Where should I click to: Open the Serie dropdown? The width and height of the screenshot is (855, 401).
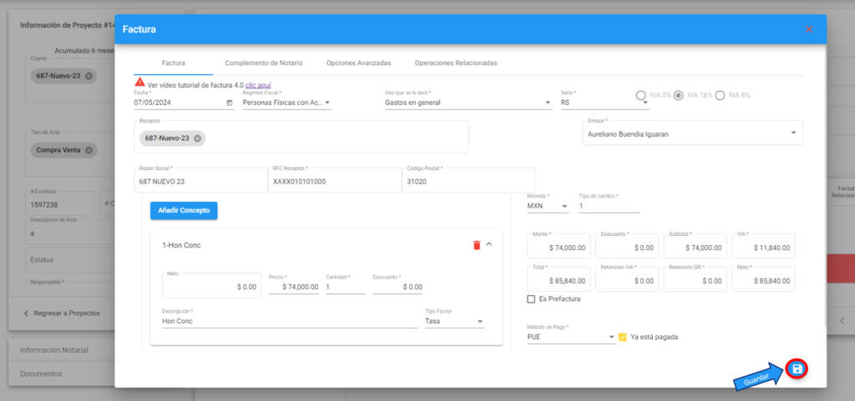click(x=605, y=103)
